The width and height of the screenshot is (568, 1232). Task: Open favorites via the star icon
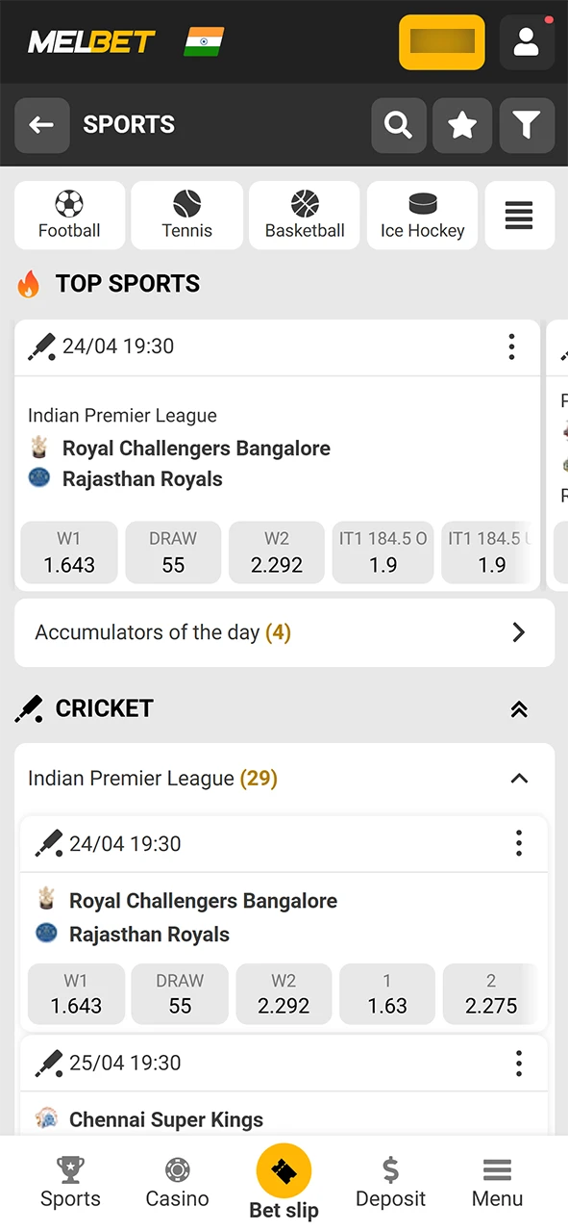(462, 125)
